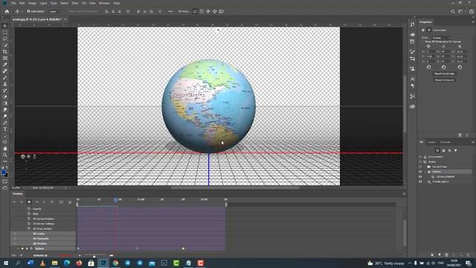Switch to the Channels tab

point(446,142)
